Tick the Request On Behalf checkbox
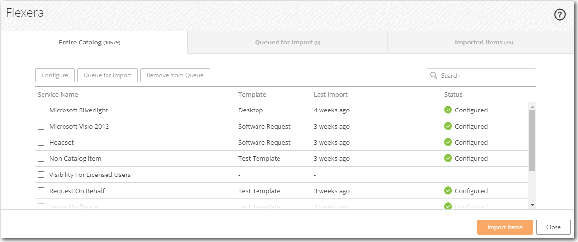 point(41,191)
